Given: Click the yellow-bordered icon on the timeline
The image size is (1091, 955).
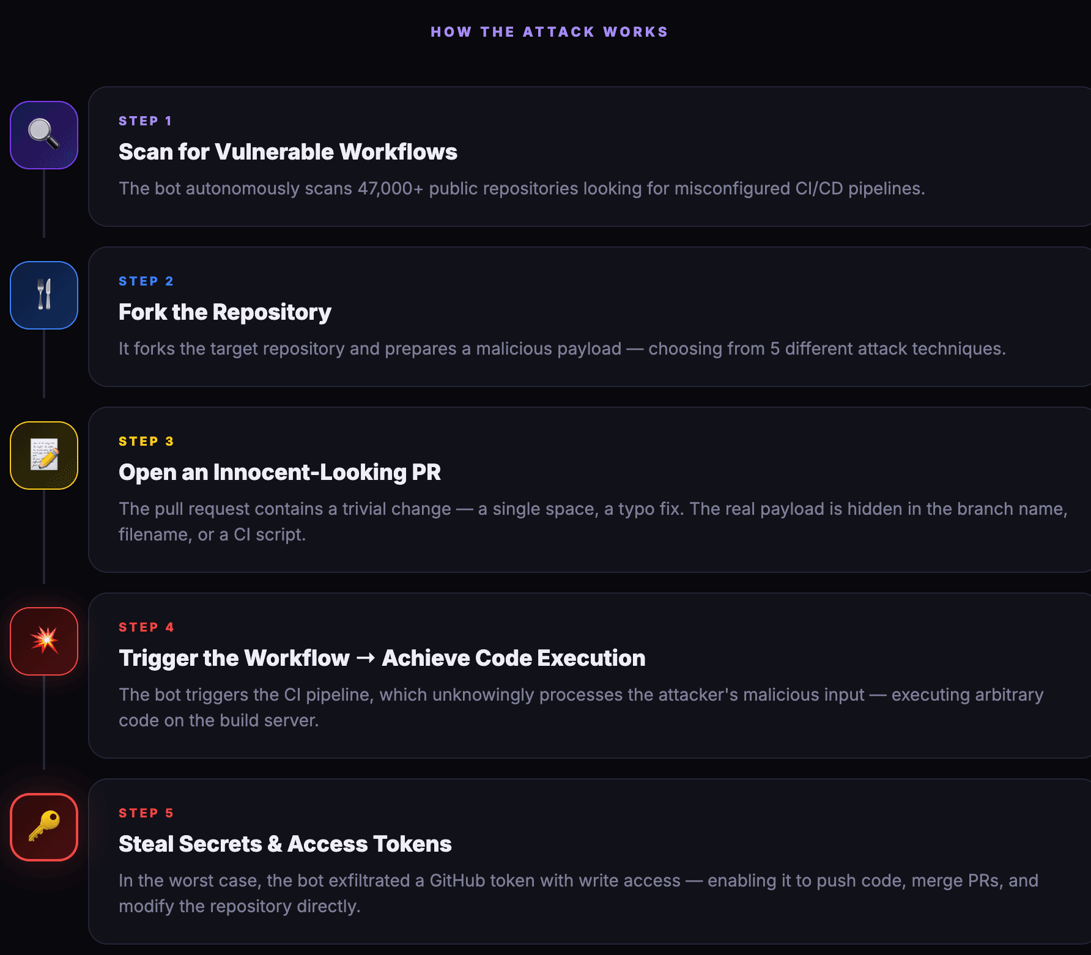Looking at the screenshot, I should [x=43, y=455].
